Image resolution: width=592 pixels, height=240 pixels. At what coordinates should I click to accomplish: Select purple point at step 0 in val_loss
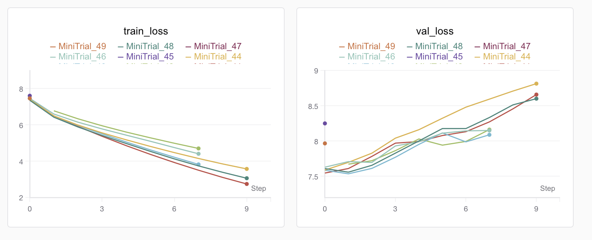pyautogui.click(x=325, y=123)
